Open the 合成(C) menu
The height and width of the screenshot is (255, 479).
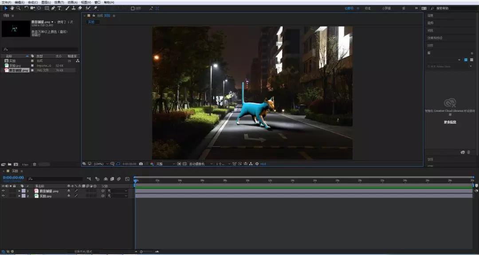33,2
